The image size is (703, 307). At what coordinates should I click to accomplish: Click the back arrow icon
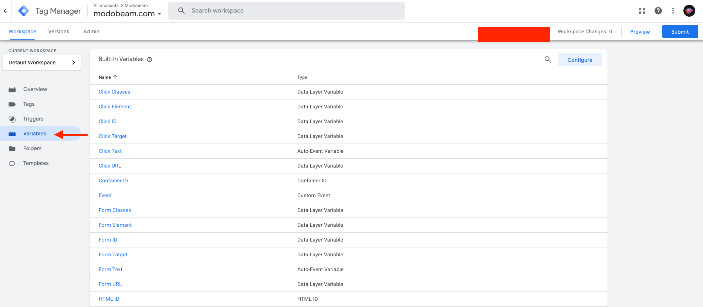[6, 11]
